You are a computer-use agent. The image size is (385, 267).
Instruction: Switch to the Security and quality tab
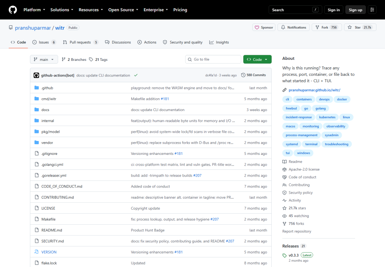tap(183, 42)
